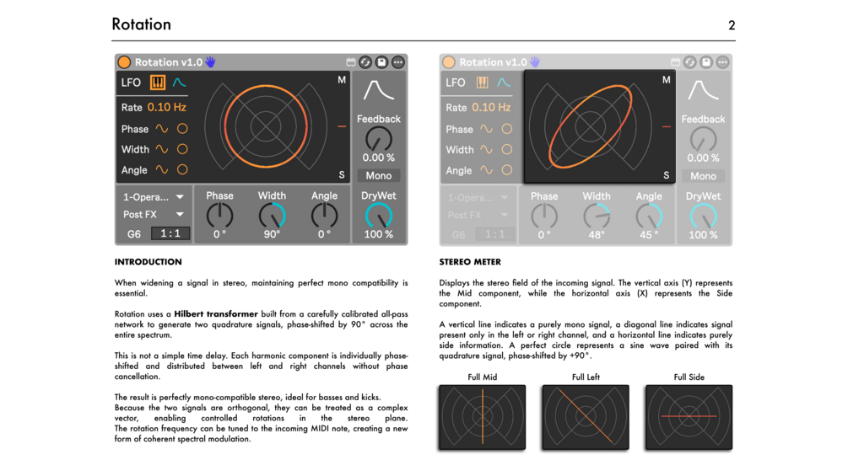Click the envelope shape icon above Feedback, dimmed device
848x476 pixels.
pyautogui.click(x=703, y=90)
